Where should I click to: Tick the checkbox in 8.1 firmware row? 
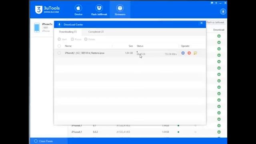pos(196,126)
